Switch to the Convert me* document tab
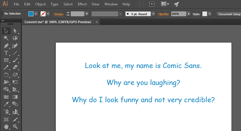This screenshot has width=241, height=131. (x=58, y=22)
